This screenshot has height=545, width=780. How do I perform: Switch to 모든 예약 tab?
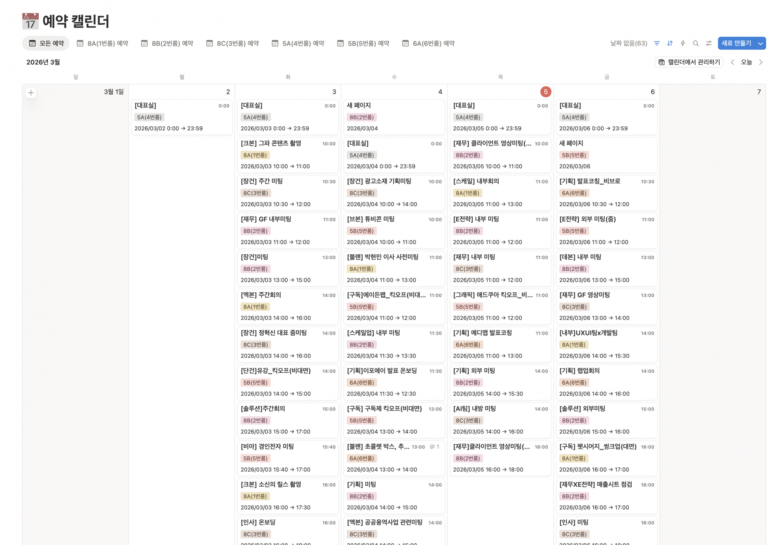tap(46, 43)
